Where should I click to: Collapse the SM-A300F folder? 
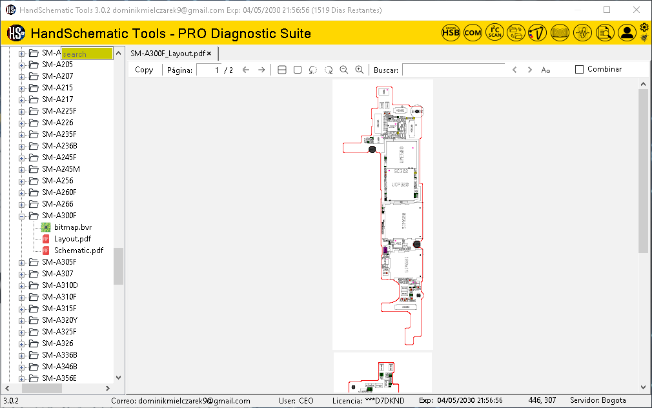pos(21,216)
